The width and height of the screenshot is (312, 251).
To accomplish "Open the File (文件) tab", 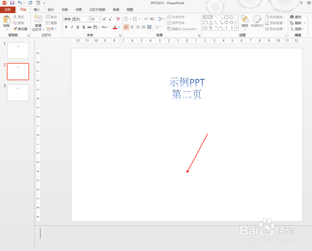I will (x=7, y=10).
